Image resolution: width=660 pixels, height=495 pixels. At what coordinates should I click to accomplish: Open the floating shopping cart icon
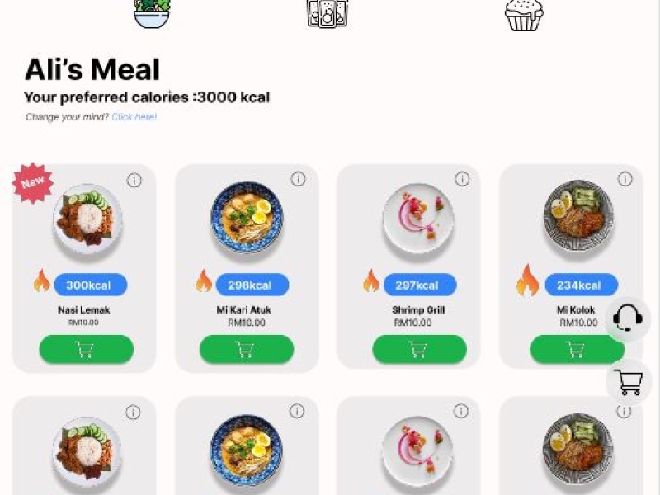(x=628, y=382)
